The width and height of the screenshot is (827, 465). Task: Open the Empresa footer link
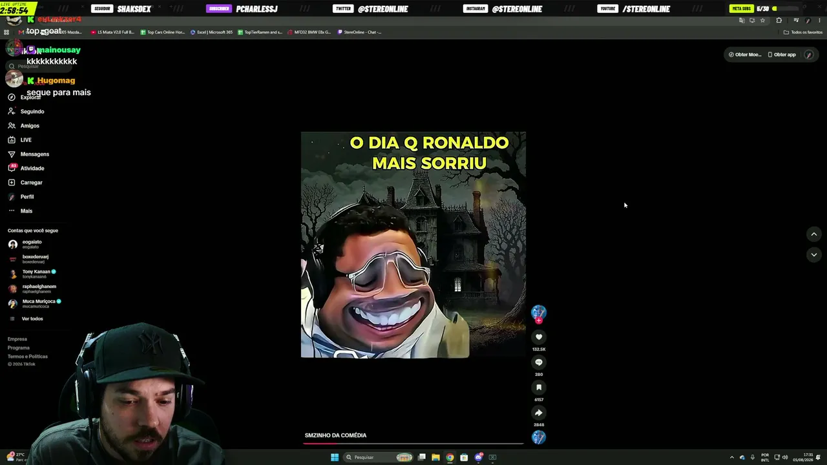(17, 339)
